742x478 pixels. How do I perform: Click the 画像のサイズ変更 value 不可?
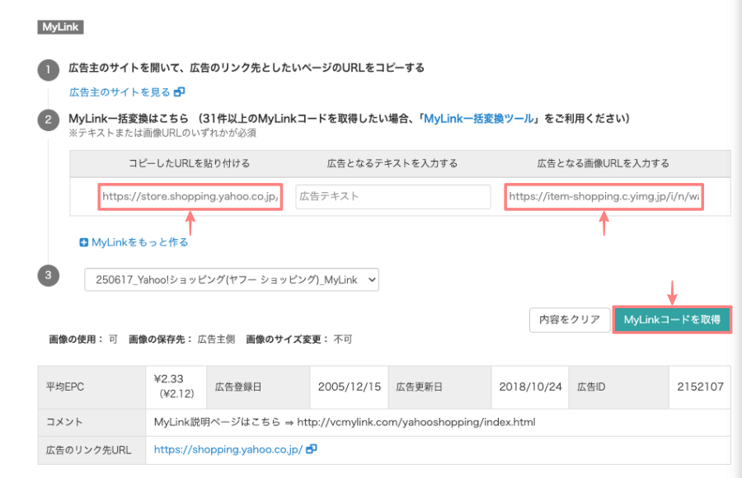tap(343, 340)
